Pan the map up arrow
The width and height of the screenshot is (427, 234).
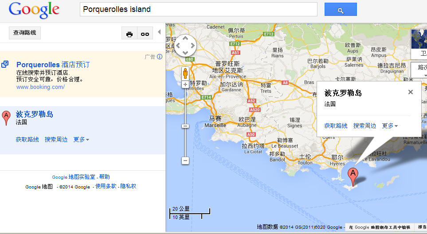pos(185,38)
